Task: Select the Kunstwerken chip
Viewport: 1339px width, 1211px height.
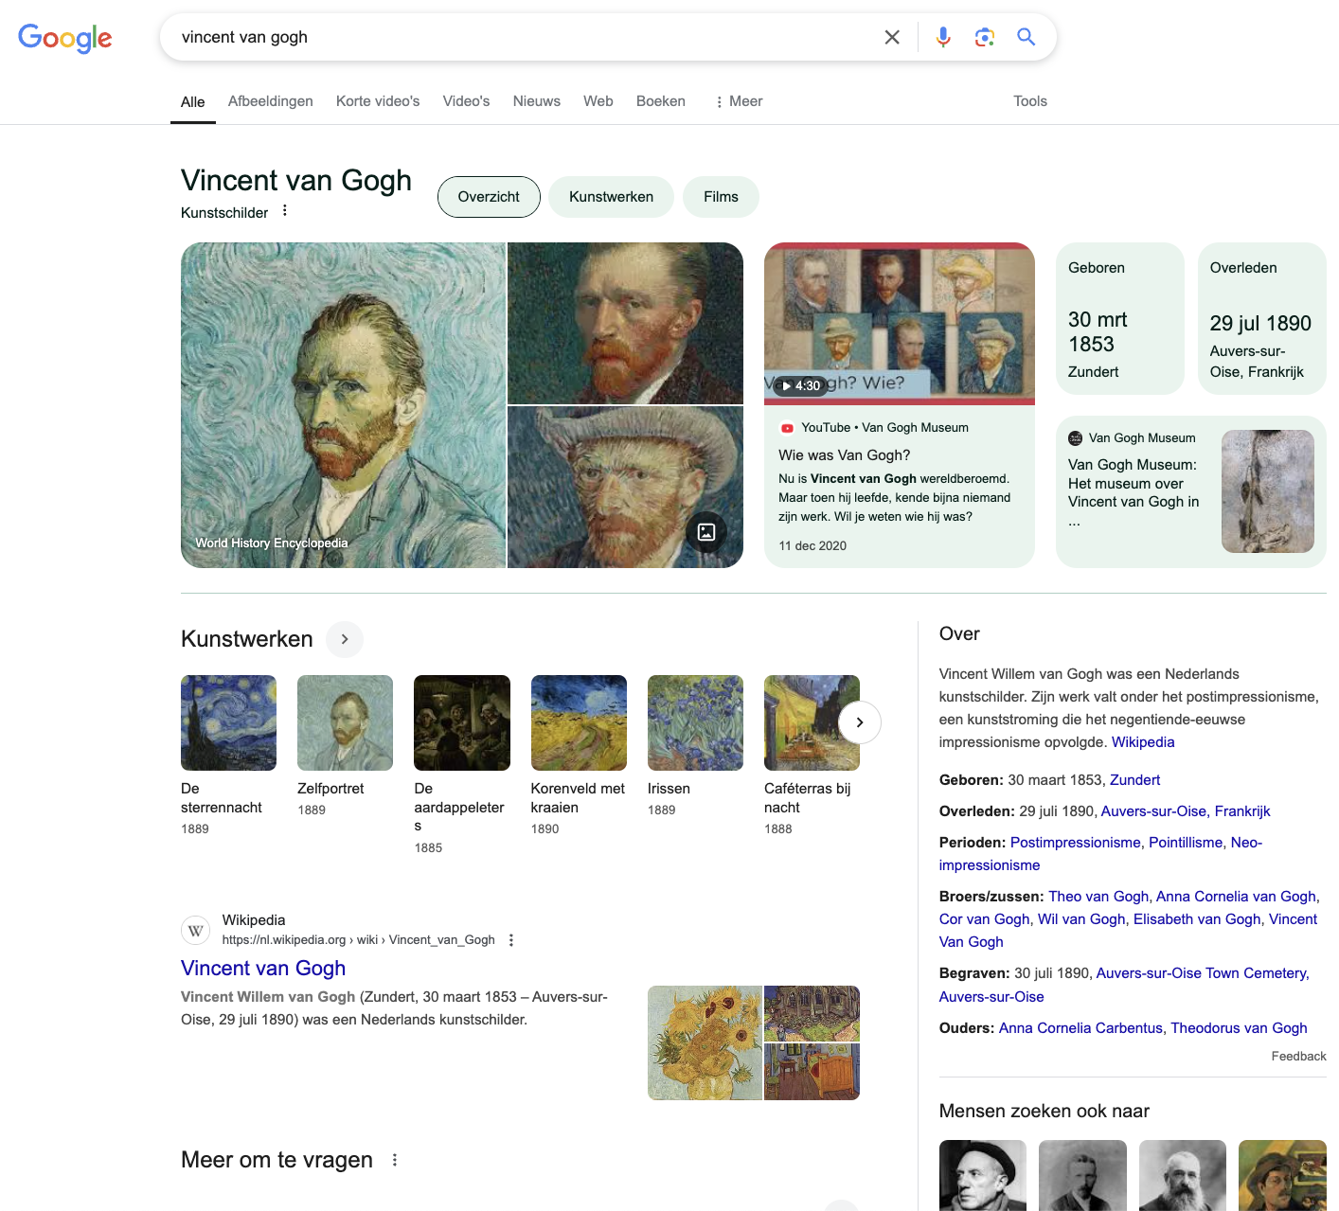Action: [612, 197]
